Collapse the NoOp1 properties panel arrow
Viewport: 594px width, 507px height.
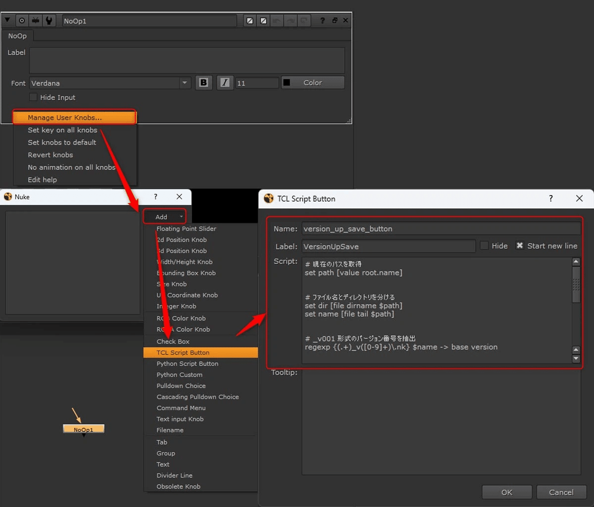[7, 21]
